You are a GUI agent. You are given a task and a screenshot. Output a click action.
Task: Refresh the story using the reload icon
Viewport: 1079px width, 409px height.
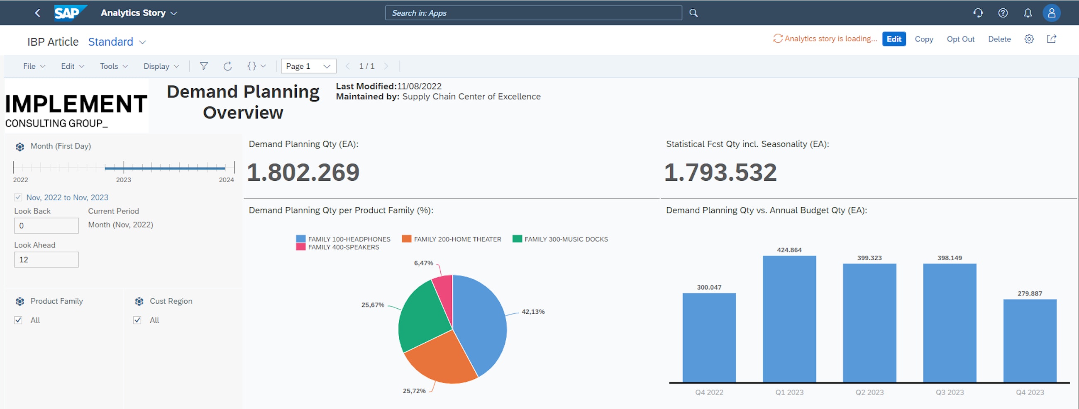[227, 65]
